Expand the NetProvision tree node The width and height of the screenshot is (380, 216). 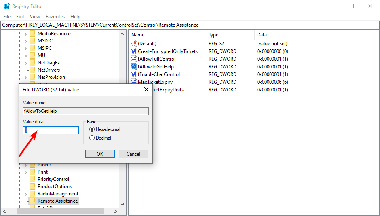click(26, 78)
